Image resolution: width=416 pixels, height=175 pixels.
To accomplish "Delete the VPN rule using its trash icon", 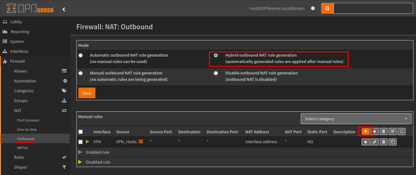I will [x=384, y=142].
